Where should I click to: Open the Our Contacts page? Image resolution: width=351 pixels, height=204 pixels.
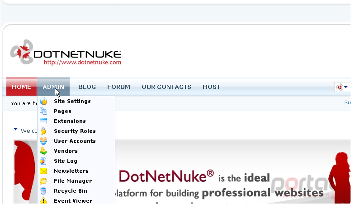click(166, 87)
